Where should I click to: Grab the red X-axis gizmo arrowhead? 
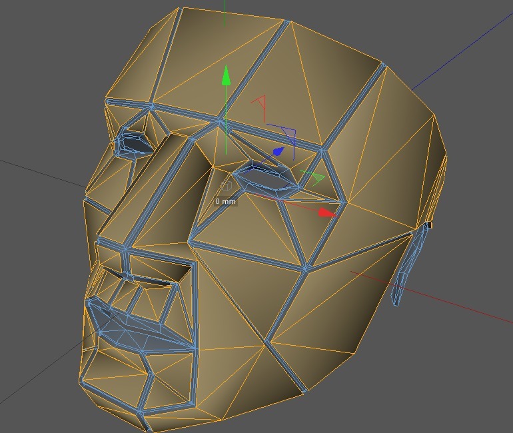coord(327,213)
